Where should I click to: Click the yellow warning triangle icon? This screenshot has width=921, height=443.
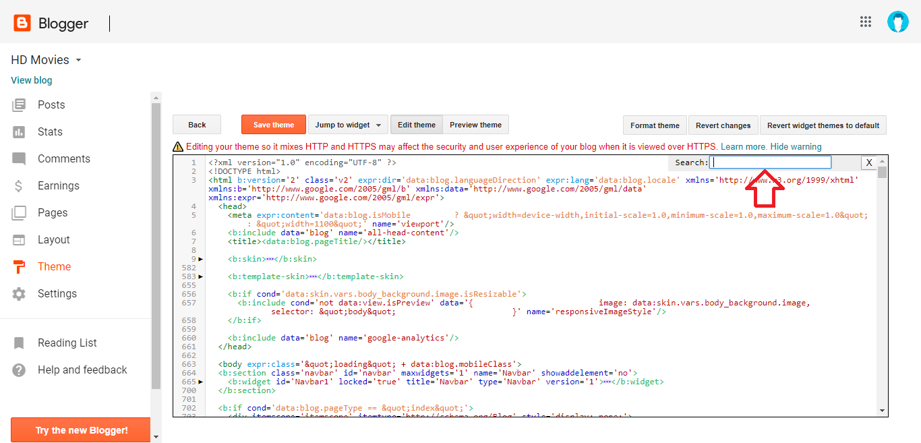[x=178, y=146]
